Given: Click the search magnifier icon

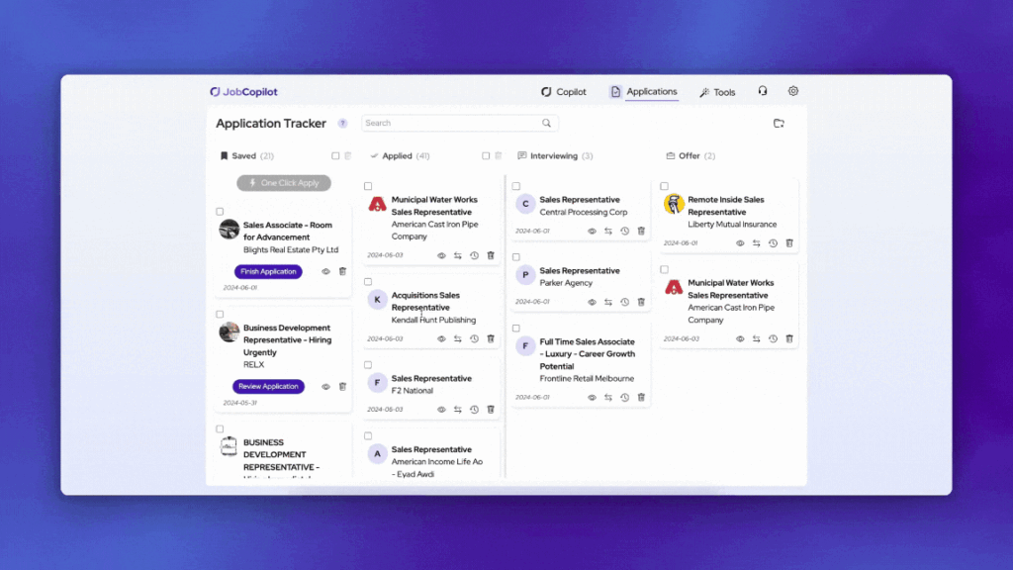Looking at the screenshot, I should point(546,124).
